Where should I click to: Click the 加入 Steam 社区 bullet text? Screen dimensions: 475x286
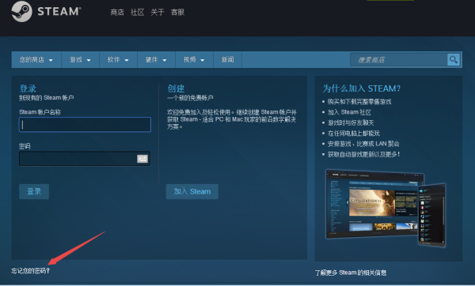click(x=349, y=112)
